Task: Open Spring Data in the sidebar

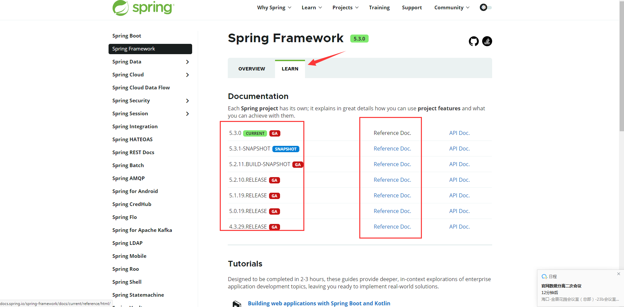Action: (x=127, y=61)
